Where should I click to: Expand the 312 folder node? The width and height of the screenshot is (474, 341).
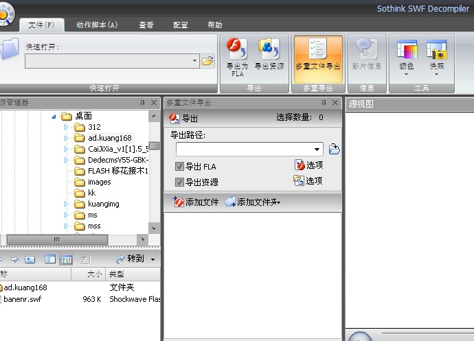pyautogui.click(x=66, y=127)
